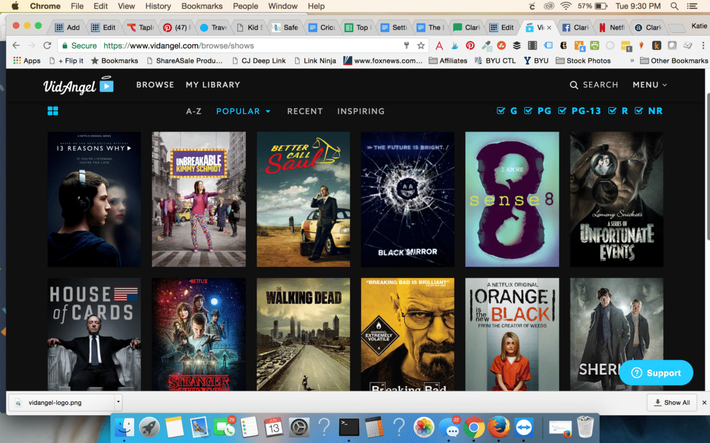
Task: Open Trash in the Dock
Action: point(585,426)
